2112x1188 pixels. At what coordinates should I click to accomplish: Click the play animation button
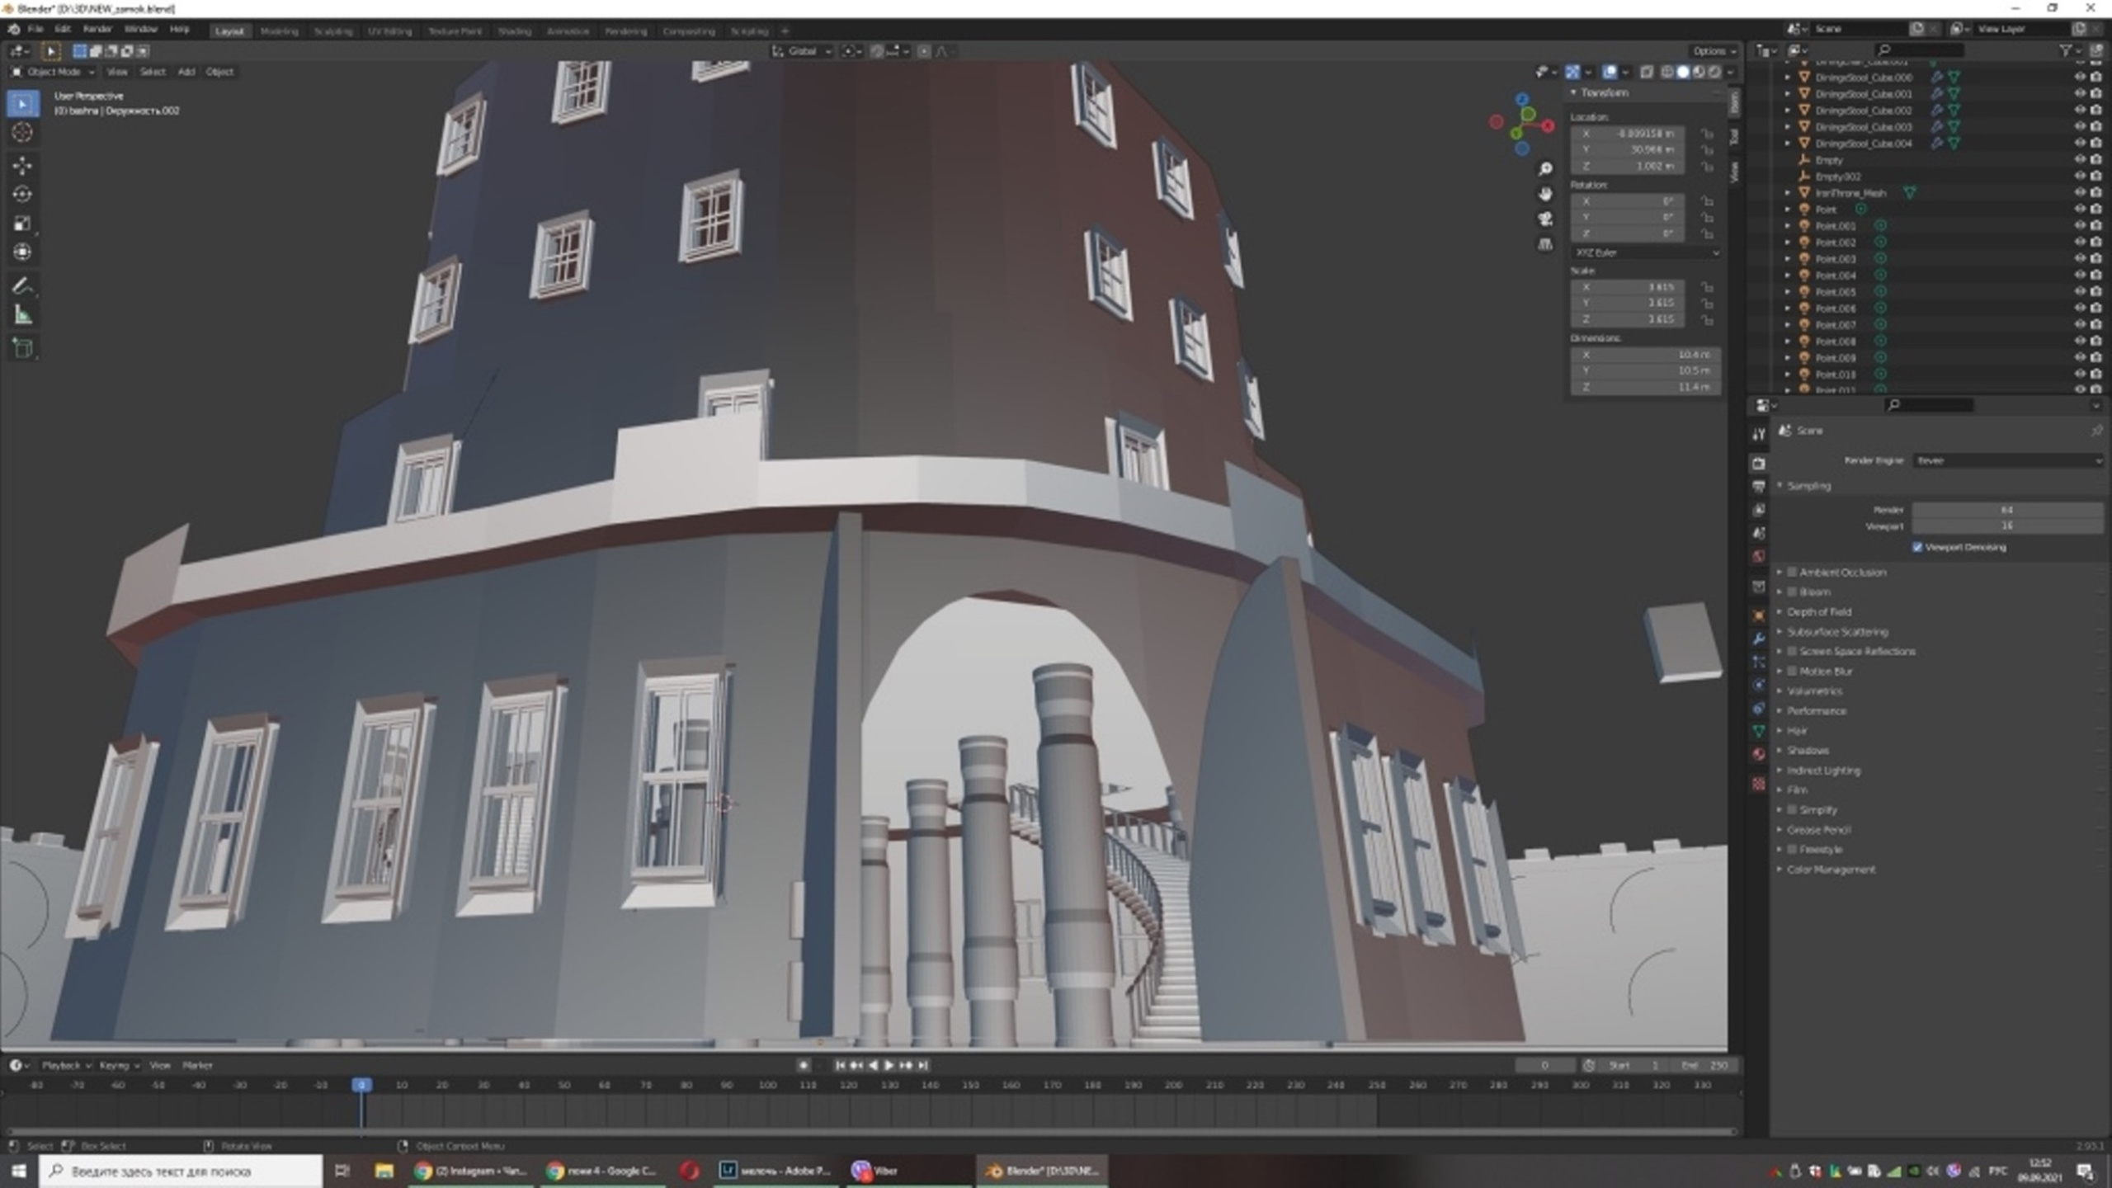pyautogui.click(x=889, y=1065)
